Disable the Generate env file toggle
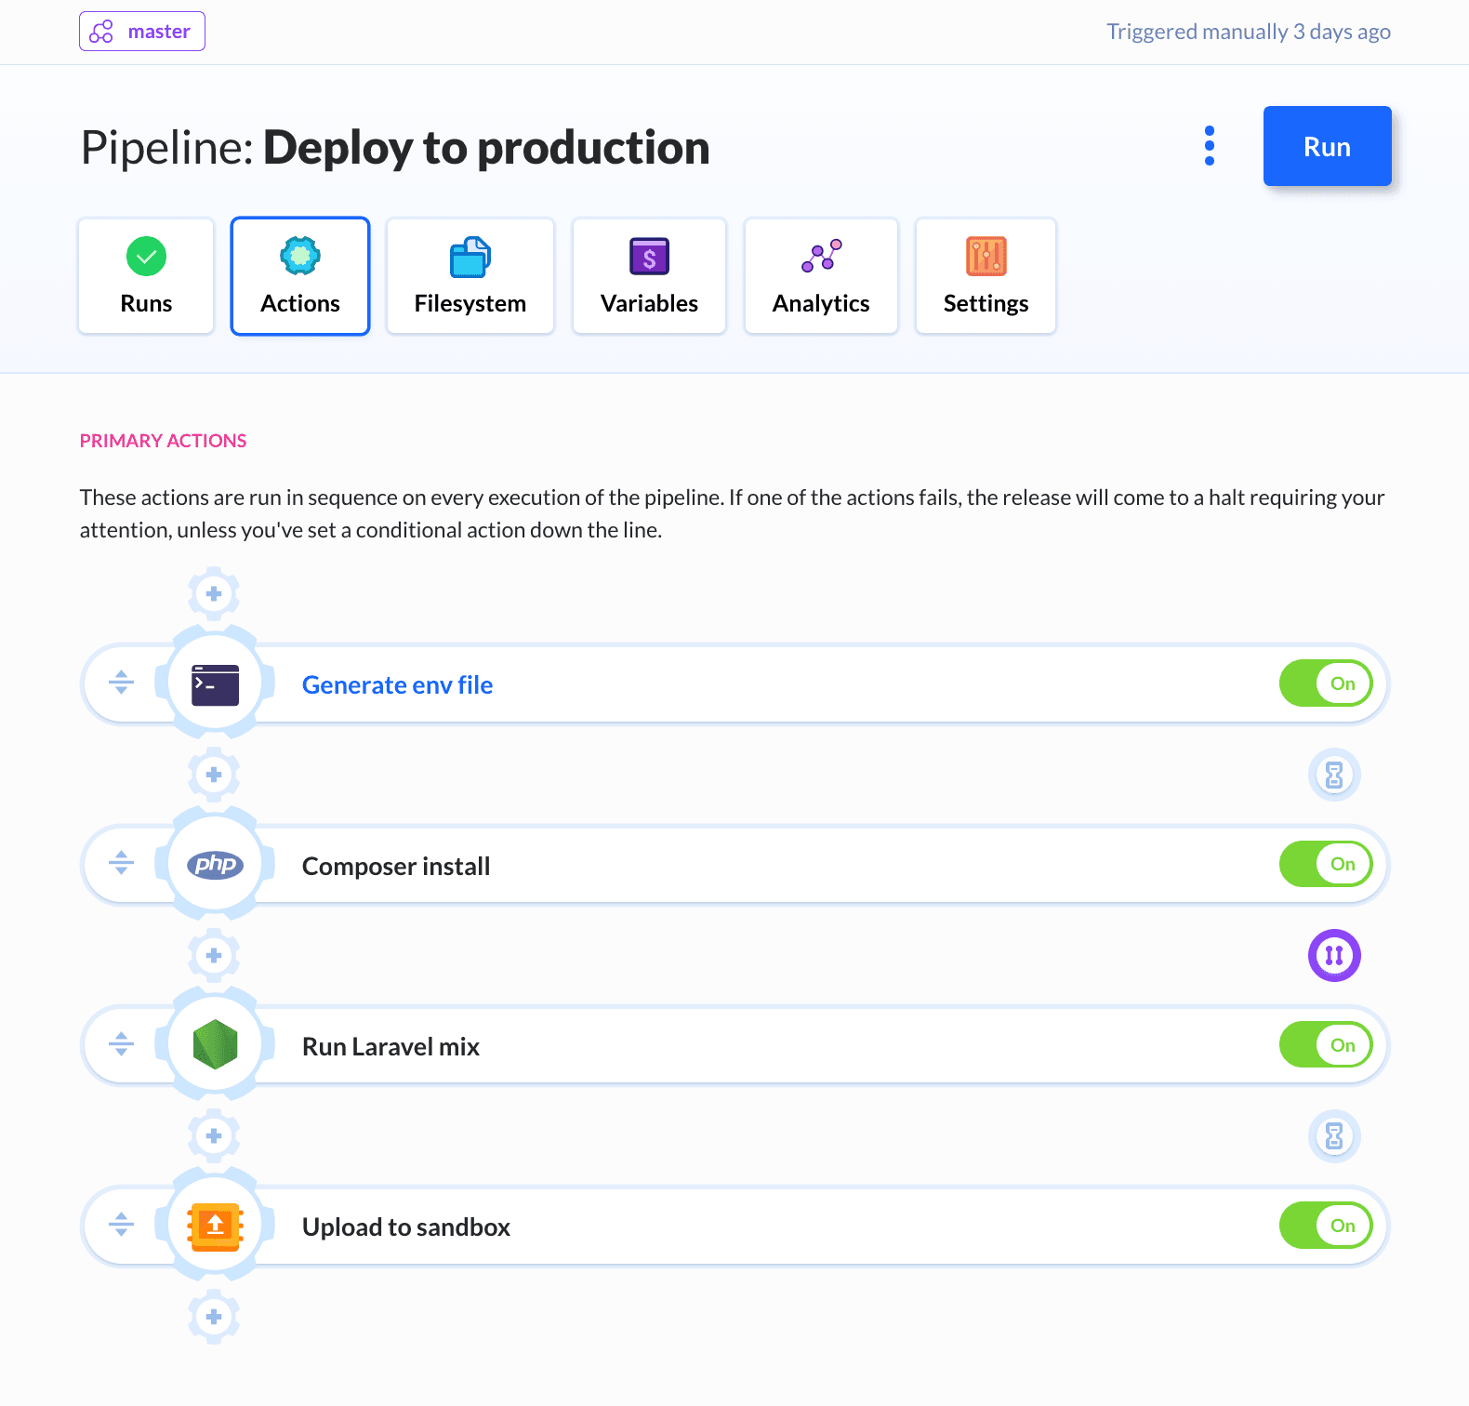Viewport: 1469px width, 1406px height. click(x=1326, y=683)
